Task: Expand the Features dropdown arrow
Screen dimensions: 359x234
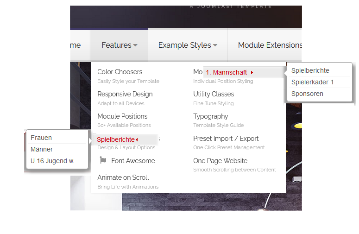Action: pos(135,45)
